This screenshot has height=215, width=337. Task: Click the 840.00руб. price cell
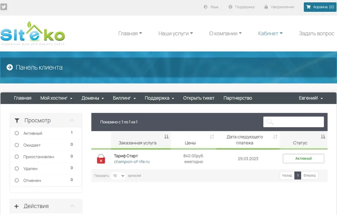click(x=193, y=156)
